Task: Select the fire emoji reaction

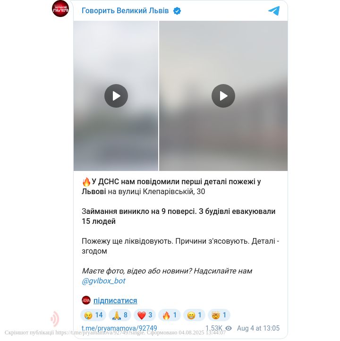Action: pyautogui.click(x=170, y=315)
